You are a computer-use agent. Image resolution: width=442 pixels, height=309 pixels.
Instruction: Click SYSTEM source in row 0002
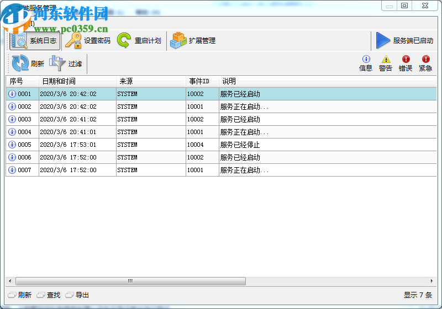click(127, 106)
